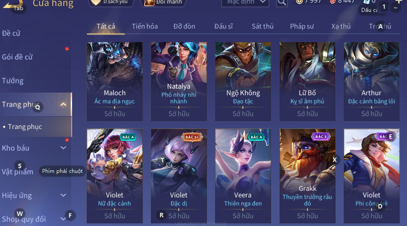Click the Bậc S badge on Grakk
The height and width of the screenshot is (226, 407).
[x=320, y=136]
